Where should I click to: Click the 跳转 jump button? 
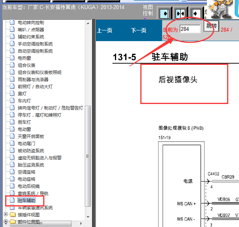point(211,26)
